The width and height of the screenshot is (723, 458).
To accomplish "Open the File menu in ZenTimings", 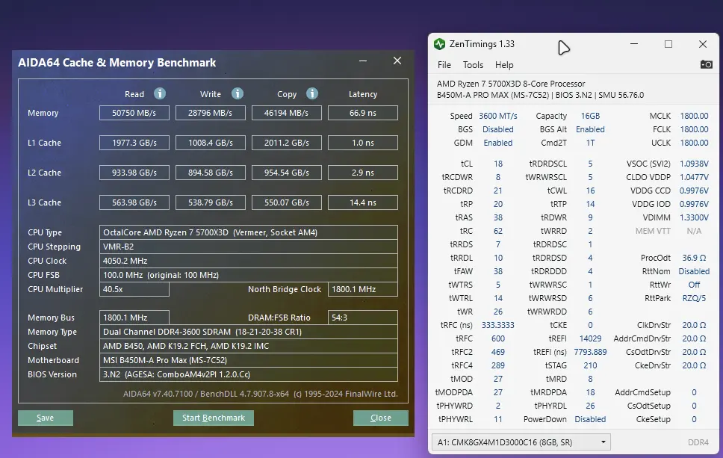I will (x=444, y=65).
